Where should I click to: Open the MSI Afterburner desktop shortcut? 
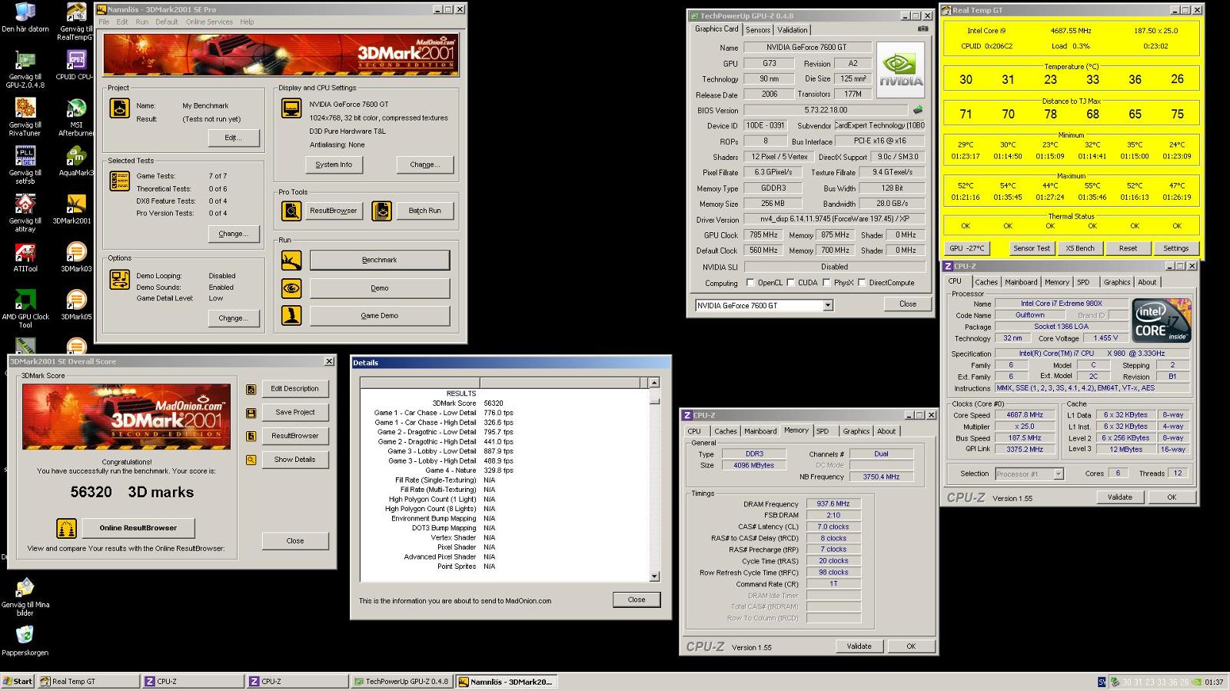click(75, 118)
